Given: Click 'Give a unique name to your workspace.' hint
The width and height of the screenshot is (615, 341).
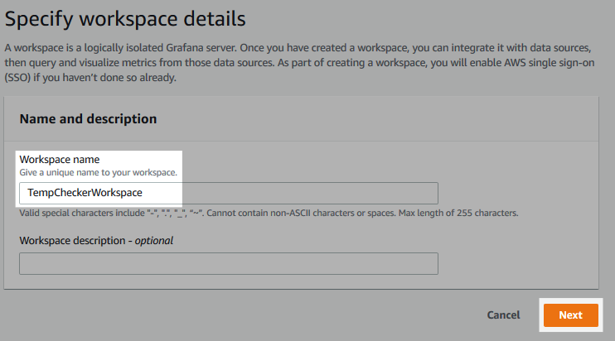Looking at the screenshot, I should pyautogui.click(x=99, y=172).
